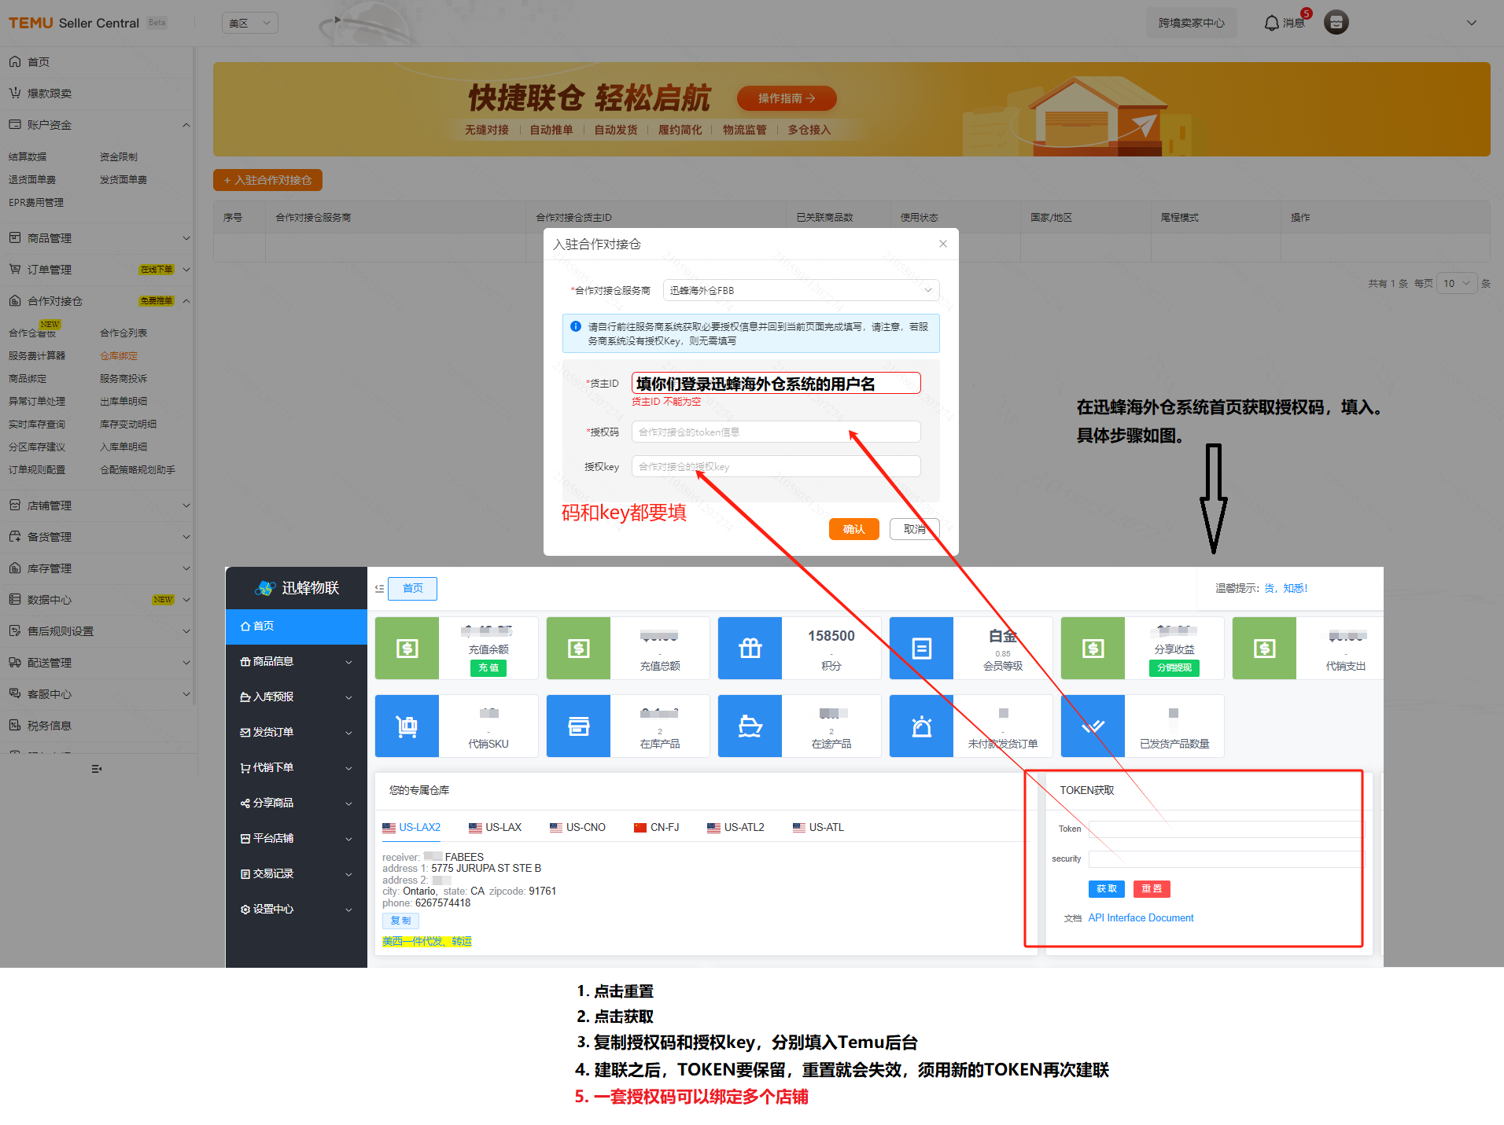Click the 配送管理 truck icon
This screenshot has width=1504, height=1125.
(15, 662)
